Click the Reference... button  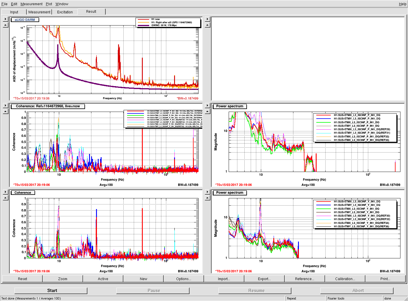[304, 279]
